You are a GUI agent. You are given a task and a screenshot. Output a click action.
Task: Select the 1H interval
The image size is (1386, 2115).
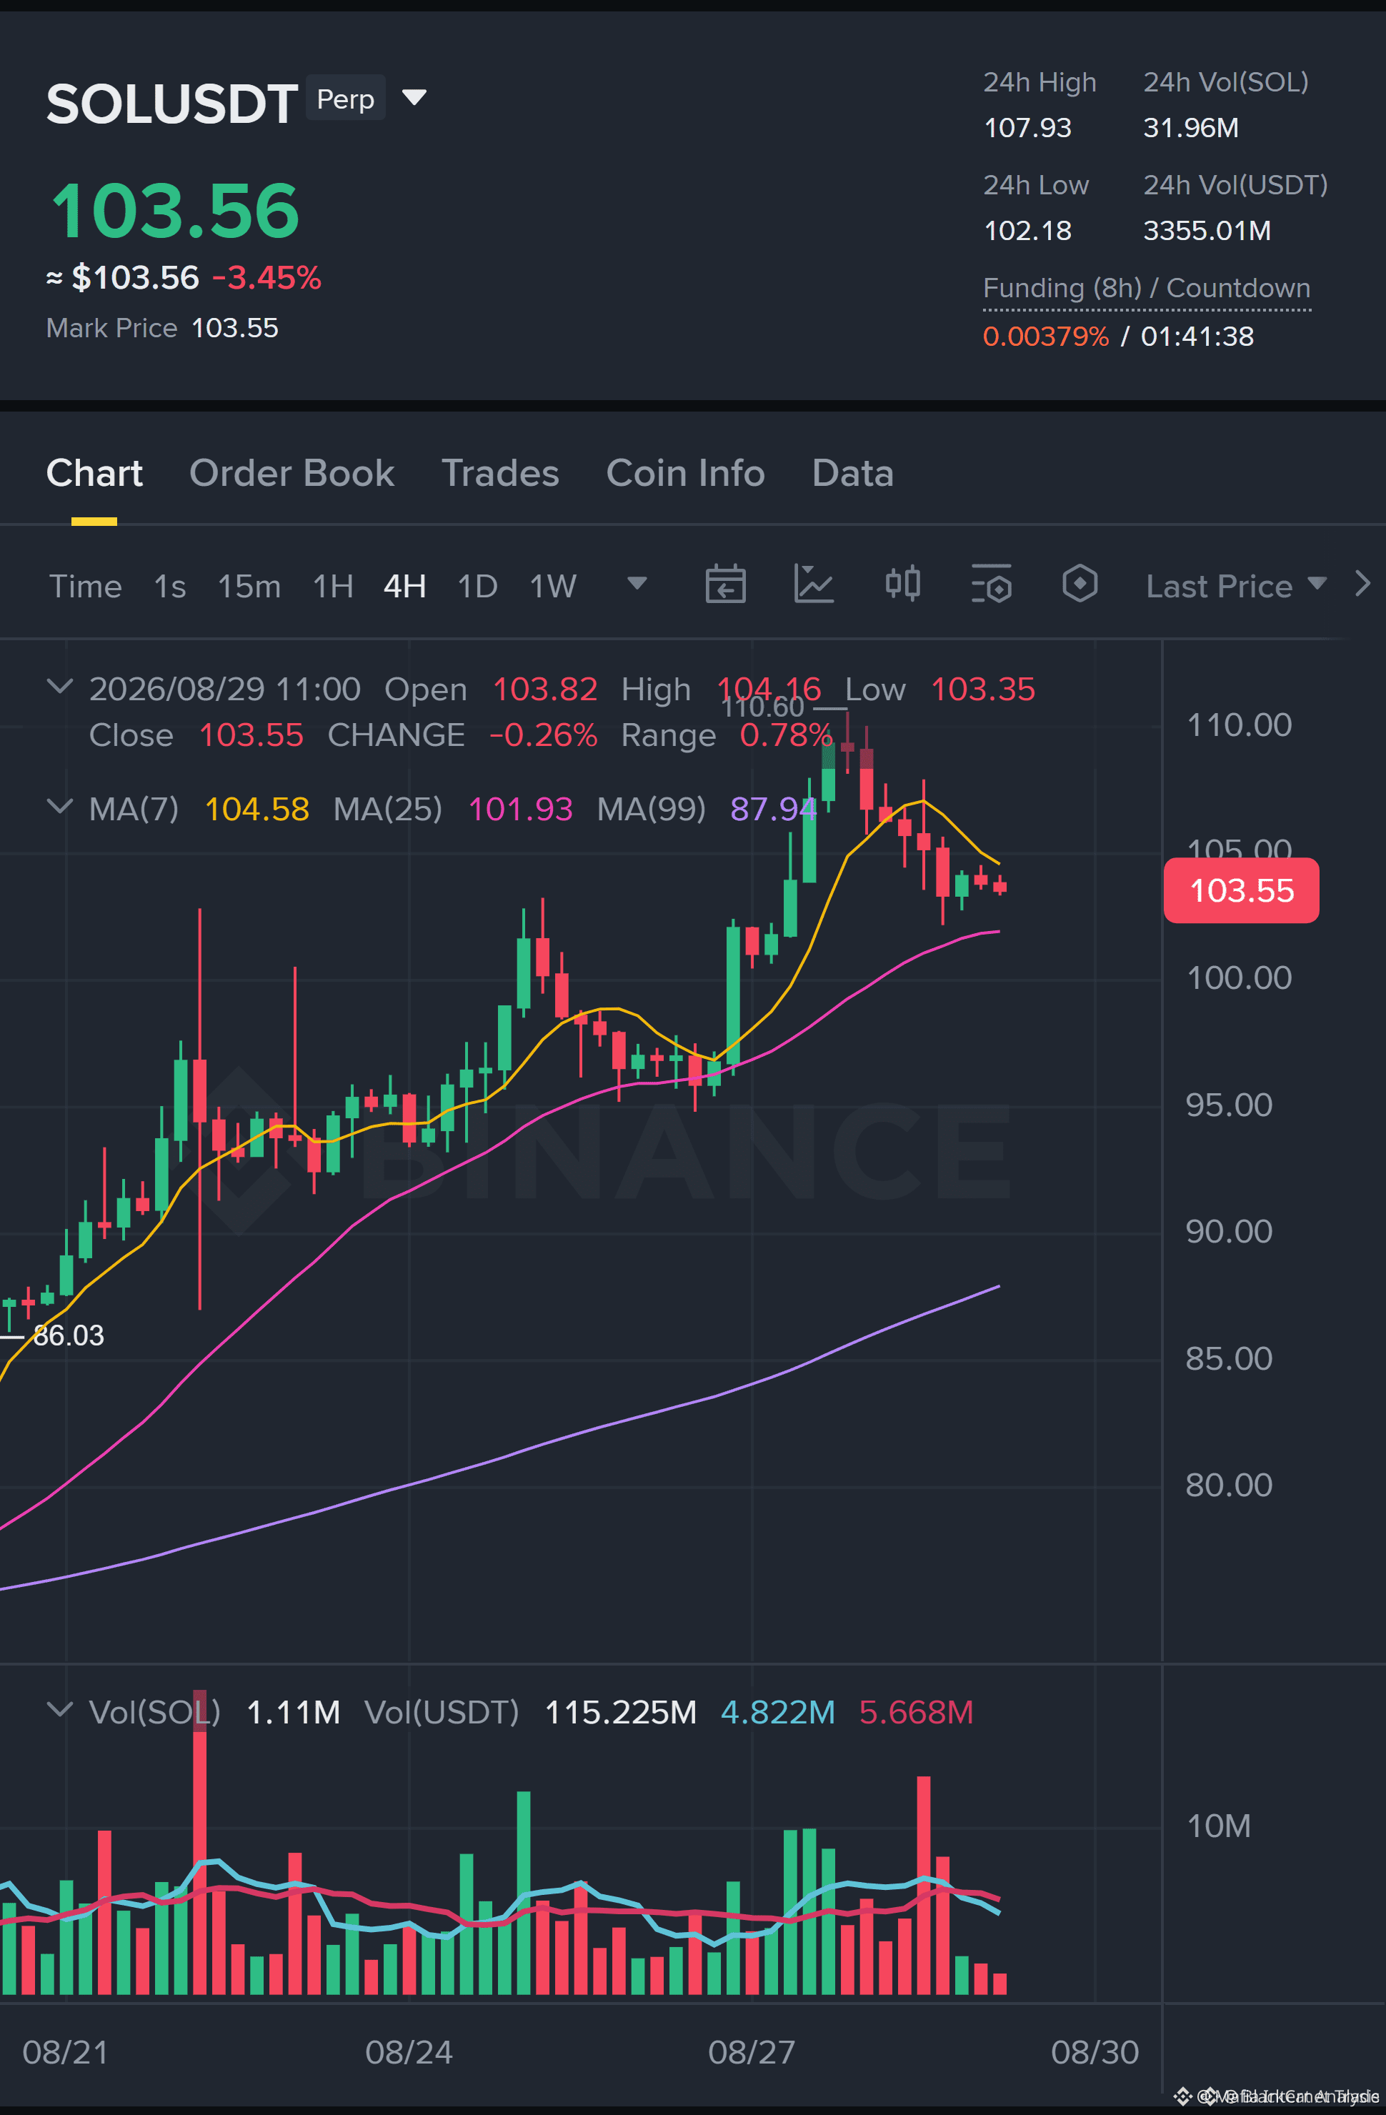(x=333, y=587)
